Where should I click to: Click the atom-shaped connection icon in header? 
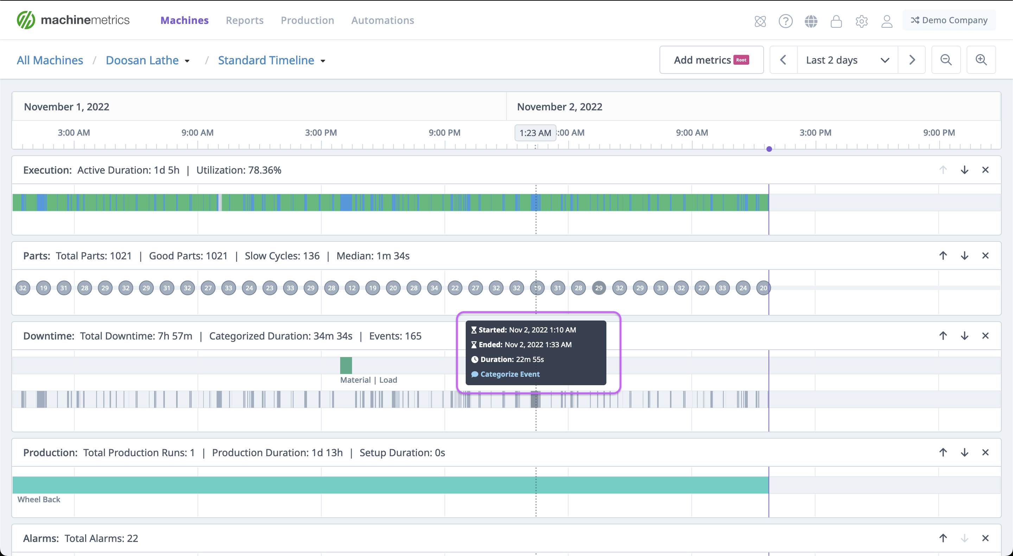tap(760, 21)
